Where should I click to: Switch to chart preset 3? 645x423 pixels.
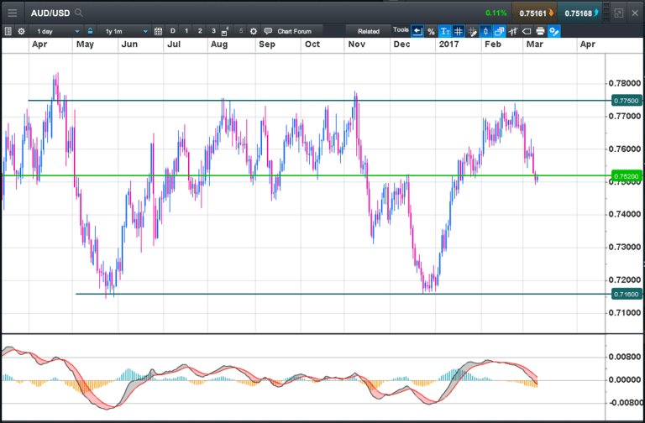(x=213, y=31)
